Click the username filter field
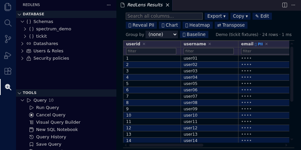Viewport: 301px width, 150px height. click(209, 51)
